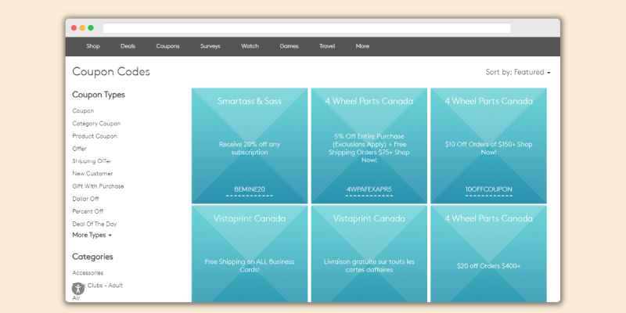Filter by Category Coupon
The height and width of the screenshot is (313, 626).
(x=96, y=124)
